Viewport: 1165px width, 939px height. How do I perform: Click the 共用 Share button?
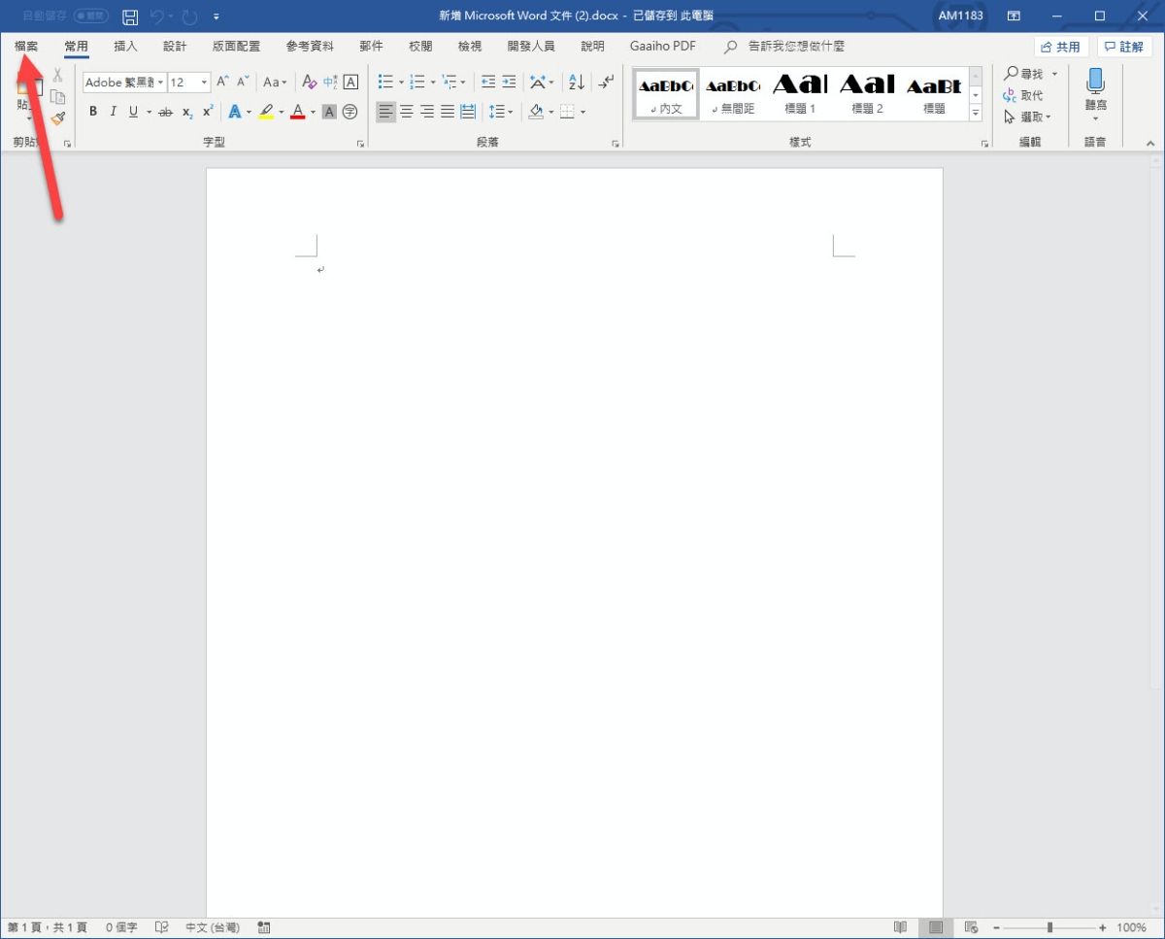[x=1060, y=47]
